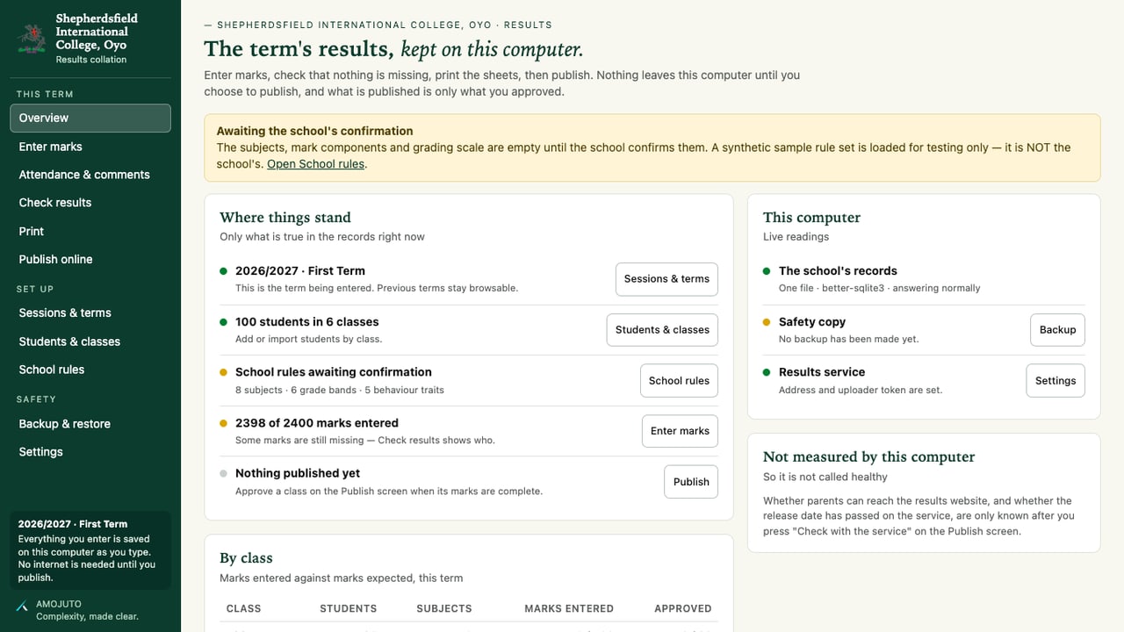Screen dimensions: 1124x632
Task: Click the SUBJECTS column header
Action: [444, 608]
